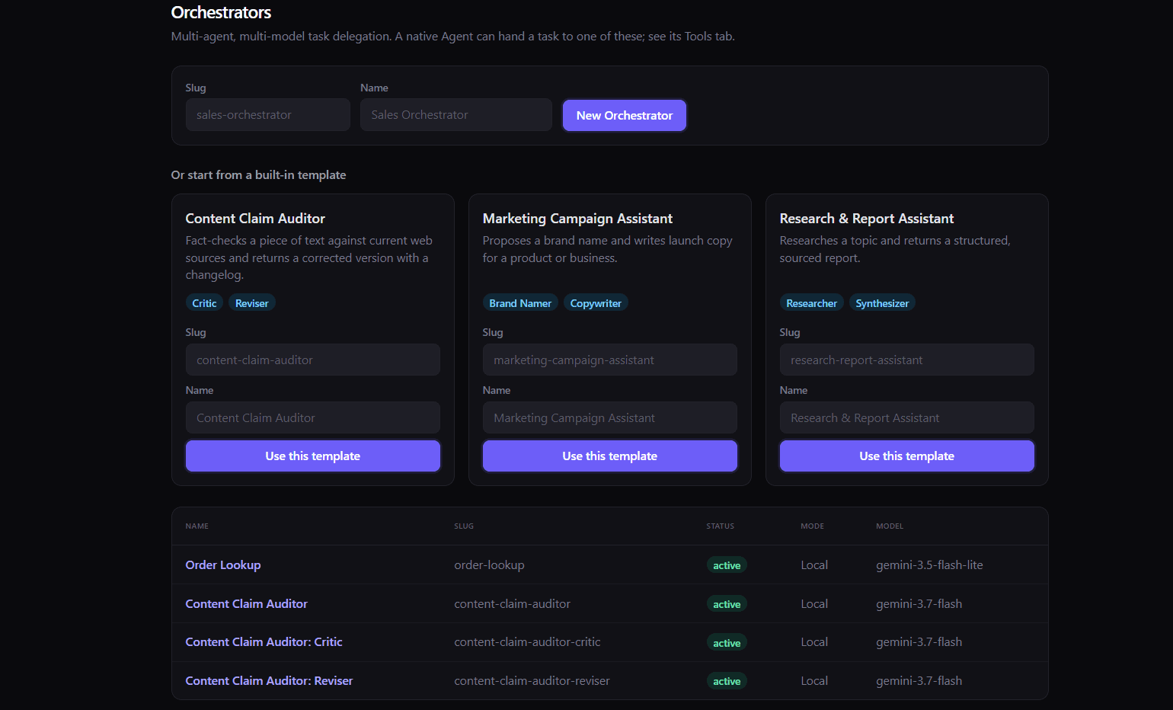Click the Critic tag
The image size is (1173, 710).
(x=204, y=303)
